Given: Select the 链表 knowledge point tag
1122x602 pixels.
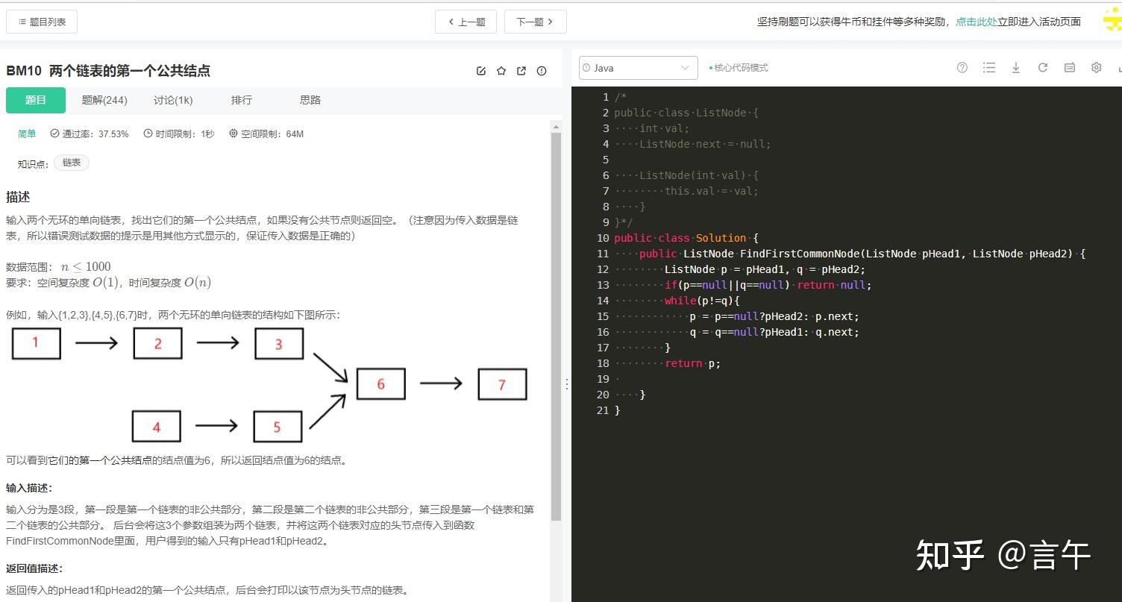Looking at the screenshot, I should tap(71, 162).
